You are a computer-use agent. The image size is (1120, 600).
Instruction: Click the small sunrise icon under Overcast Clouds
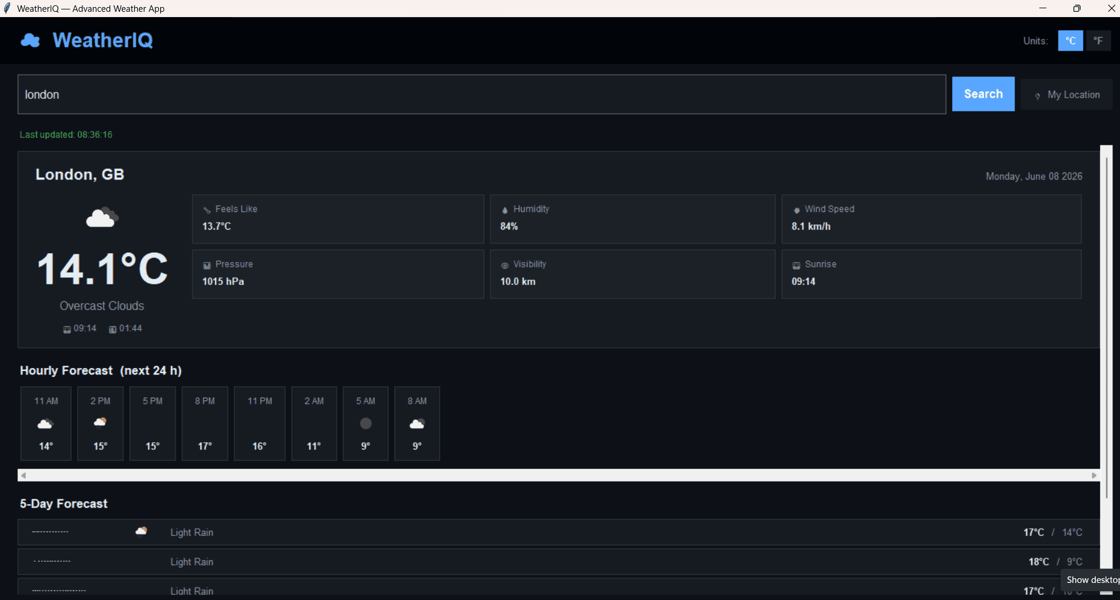67,330
